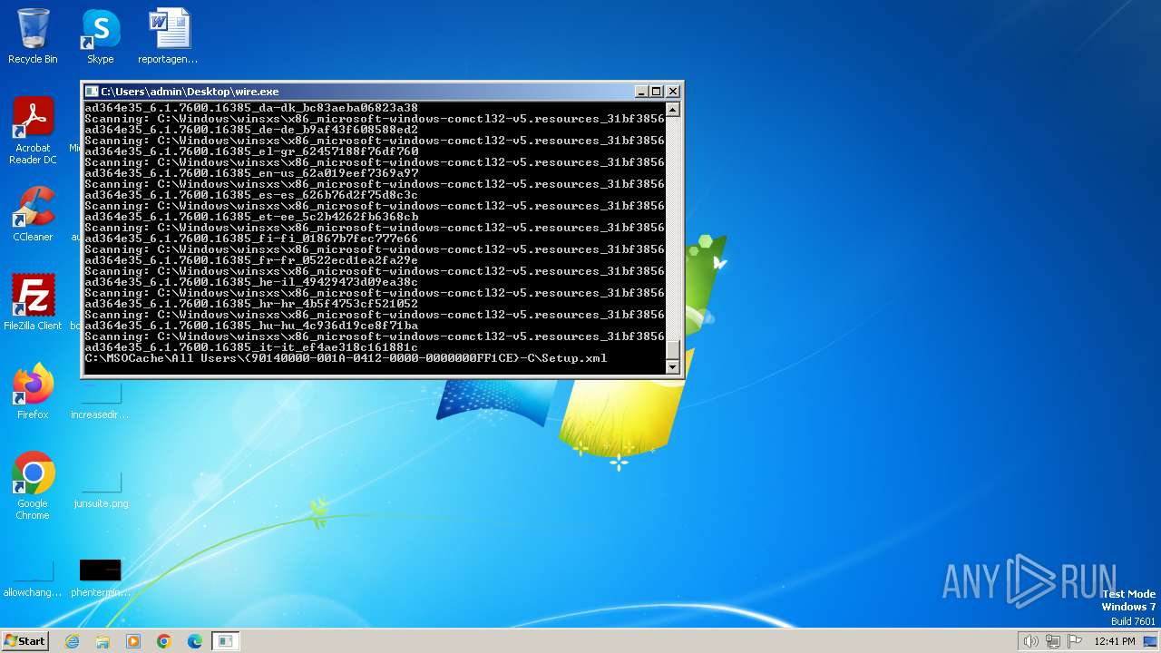The height and width of the screenshot is (653, 1161).
Task: Open the Windows Start menu
Action: 25,640
